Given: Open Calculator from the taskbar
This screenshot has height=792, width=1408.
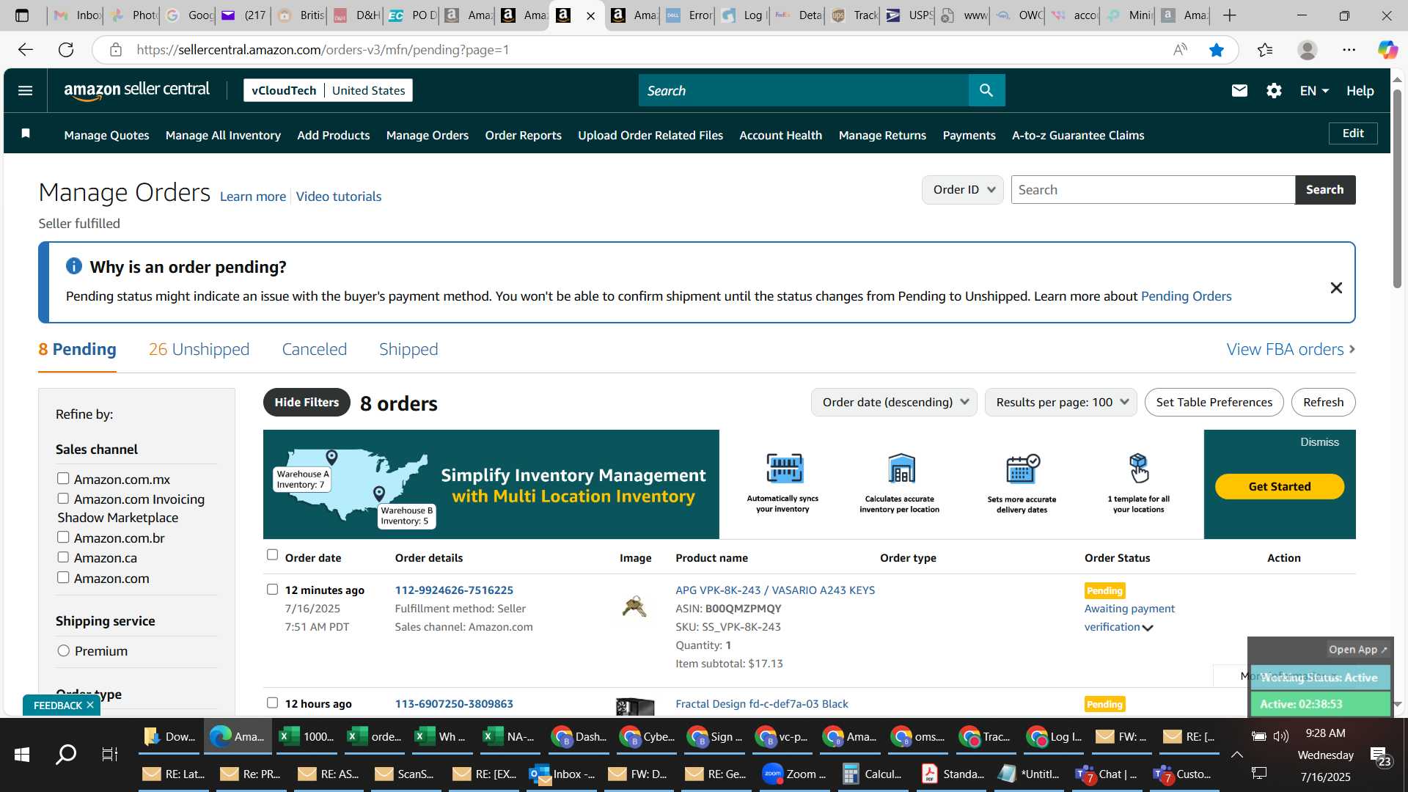Looking at the screenshot, I should 872,774.
